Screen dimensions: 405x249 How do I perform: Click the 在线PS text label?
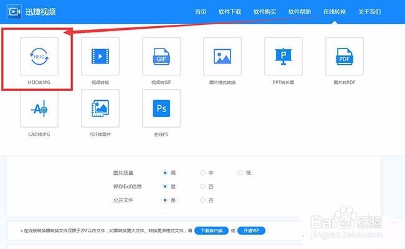pos(161,134)
